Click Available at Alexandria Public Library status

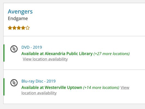pyautogui.click(x=57, y=54)
